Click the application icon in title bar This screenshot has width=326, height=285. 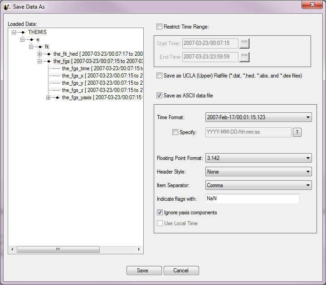coord(7,7)
